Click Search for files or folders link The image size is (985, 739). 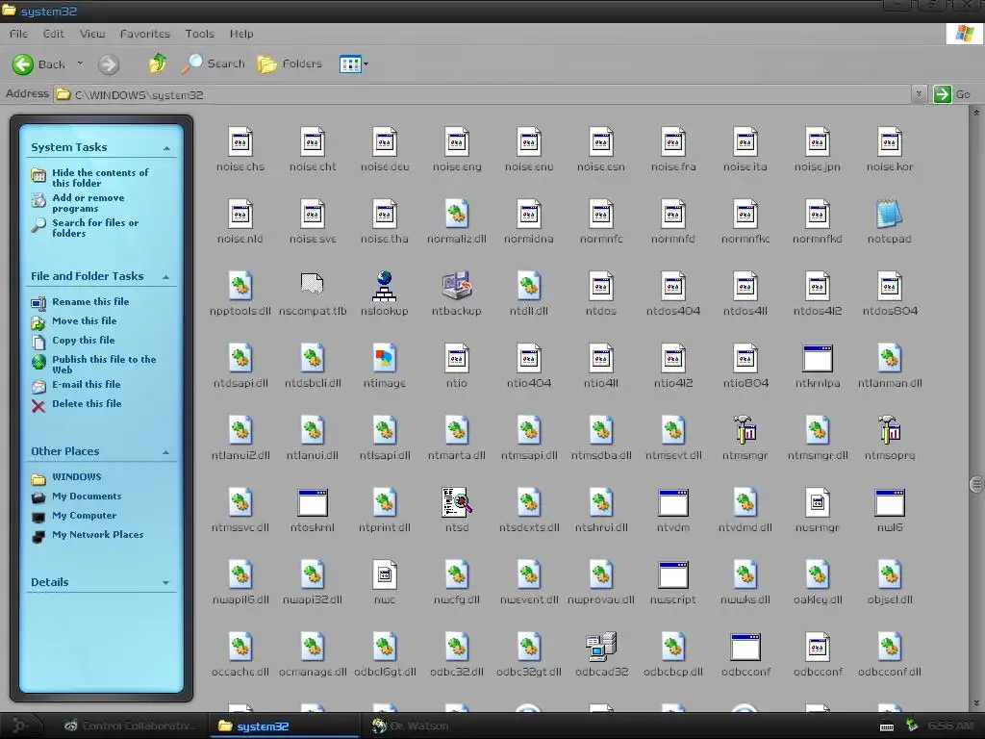coord(95,227)
